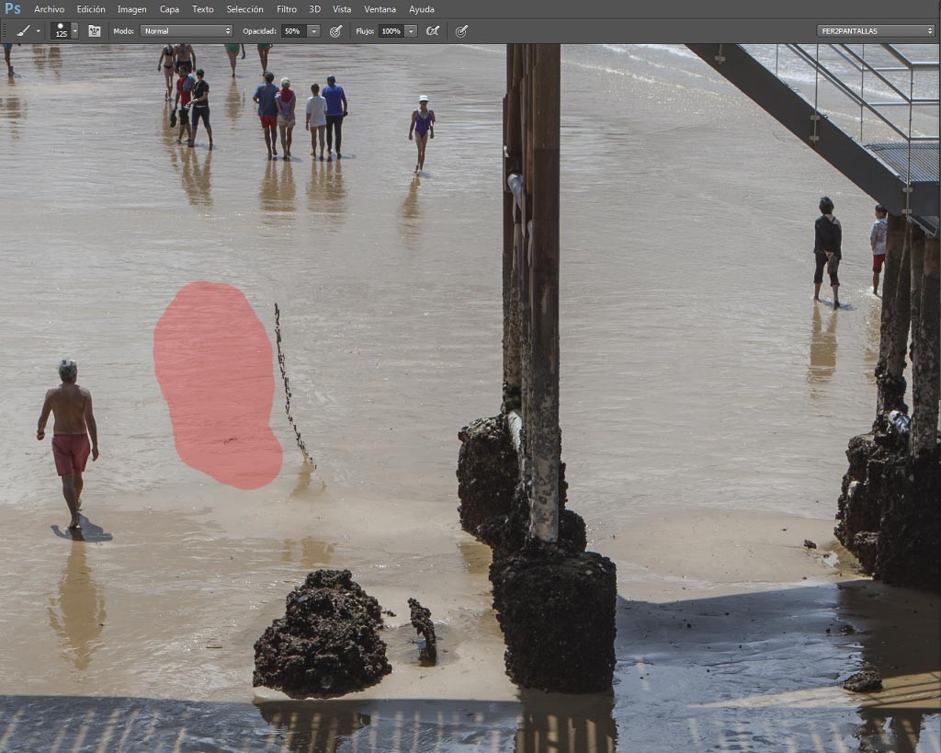Click the Flujo 100% value field
The height and width of the screenshot is (753, 941).
tap(391, 30)
